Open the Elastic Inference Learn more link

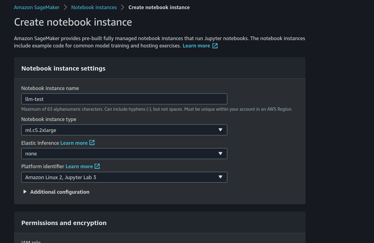click(74, 143)
